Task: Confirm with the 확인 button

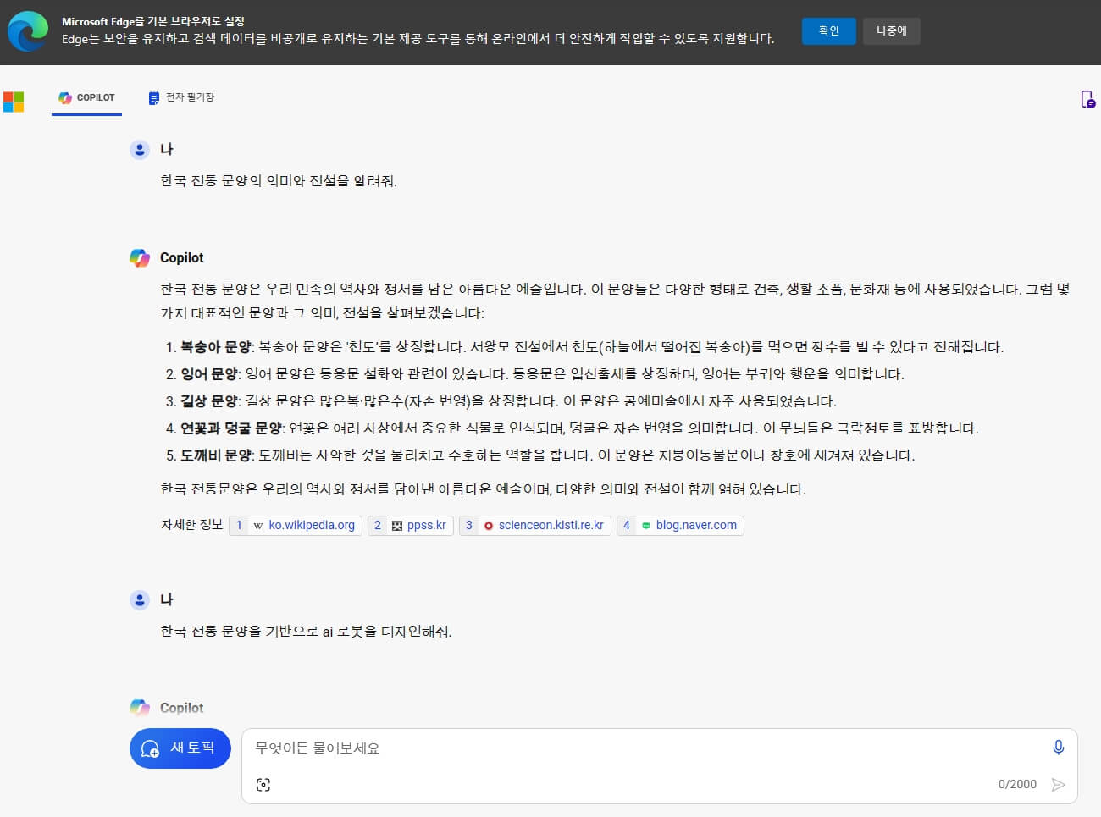Action: click(828, 30)
